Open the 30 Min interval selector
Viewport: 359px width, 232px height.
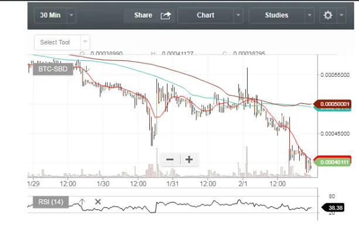(50, 15)
